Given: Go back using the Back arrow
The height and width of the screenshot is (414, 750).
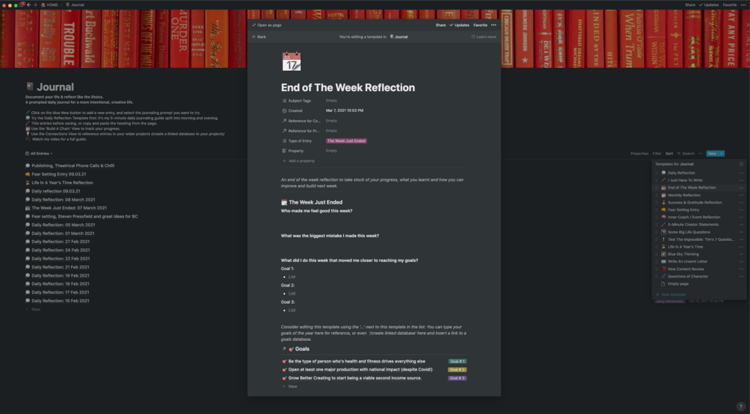Looking at the screenshot, I should pyautogui.click(x=259, y=37).
